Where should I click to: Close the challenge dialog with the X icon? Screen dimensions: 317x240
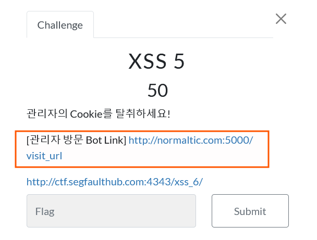tap(281, 19)
